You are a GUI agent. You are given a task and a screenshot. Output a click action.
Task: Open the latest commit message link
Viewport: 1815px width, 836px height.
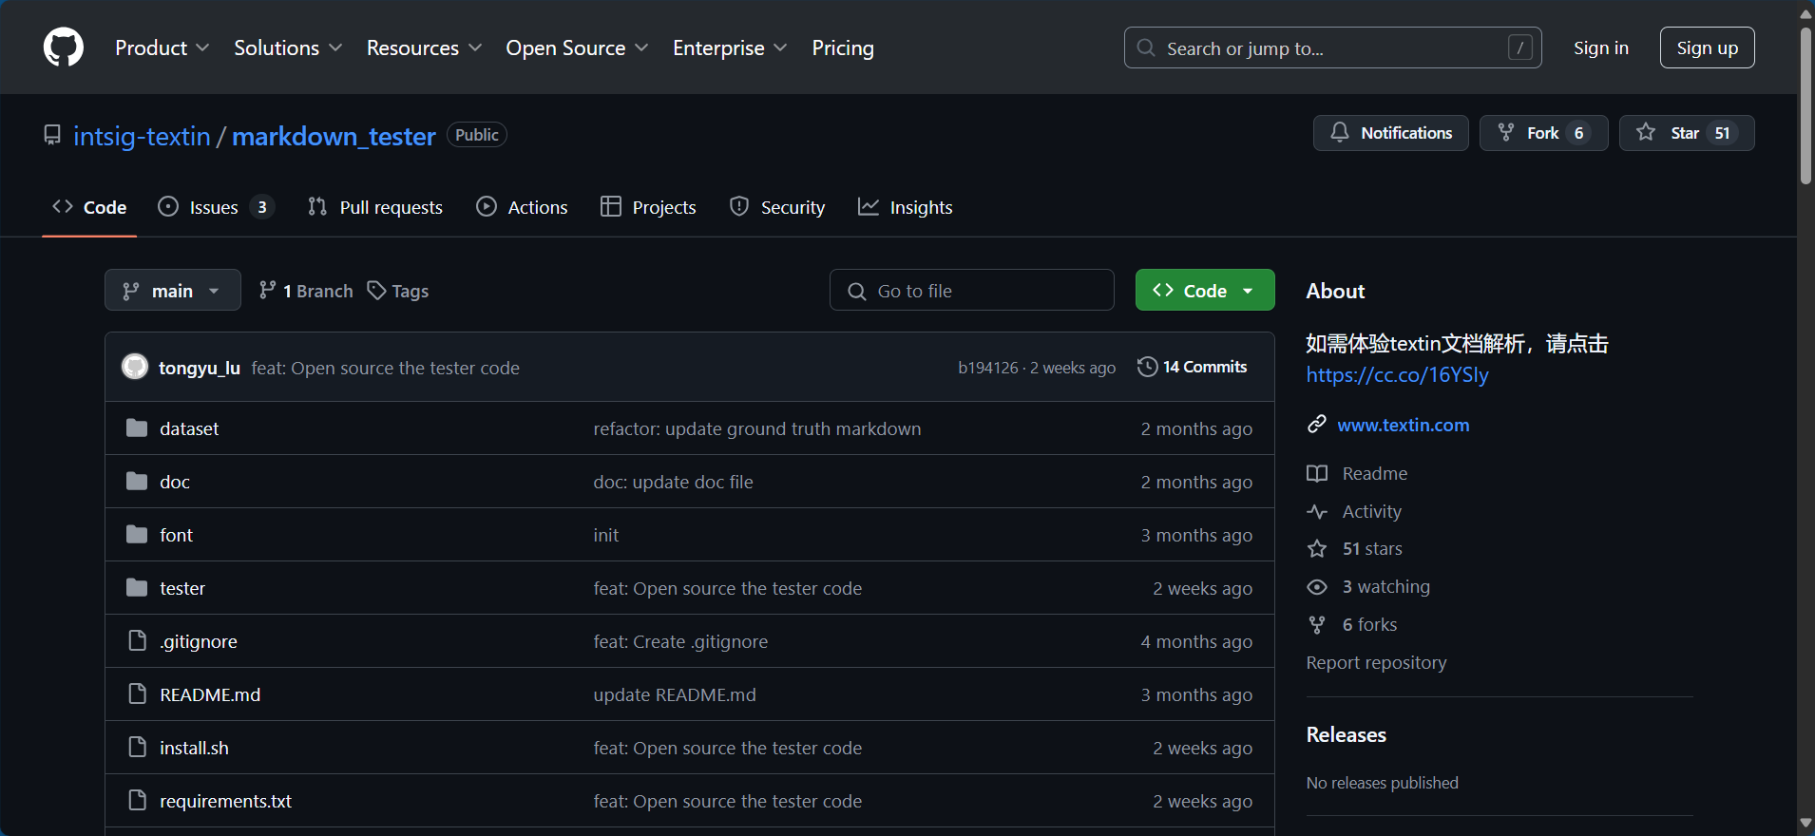coord(385,368)
